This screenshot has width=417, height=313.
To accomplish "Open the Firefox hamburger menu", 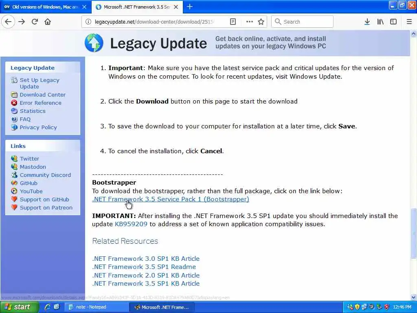I will 409,22.
